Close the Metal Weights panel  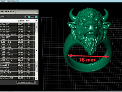[x=37, y=12]
